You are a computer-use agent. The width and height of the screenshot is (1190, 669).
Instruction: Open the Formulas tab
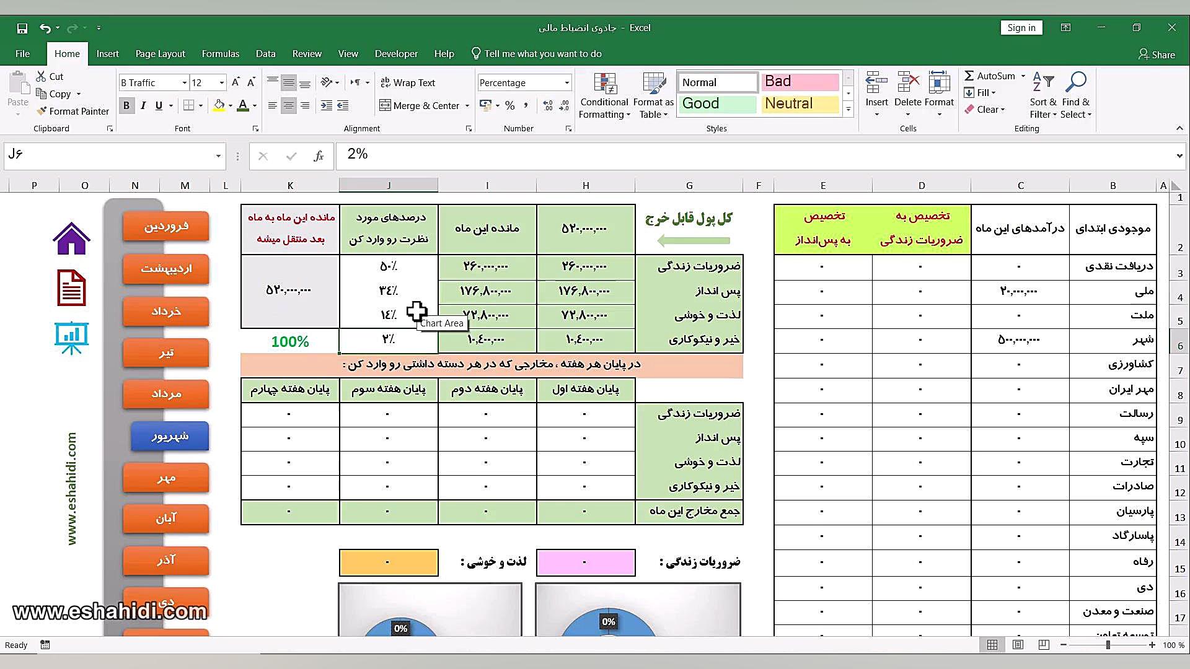click(220, 54)
